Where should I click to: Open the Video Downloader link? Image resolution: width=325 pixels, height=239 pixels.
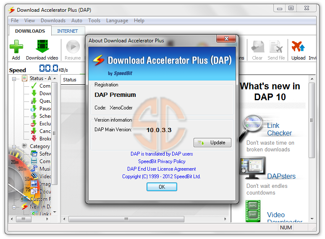tap(284, 218)
